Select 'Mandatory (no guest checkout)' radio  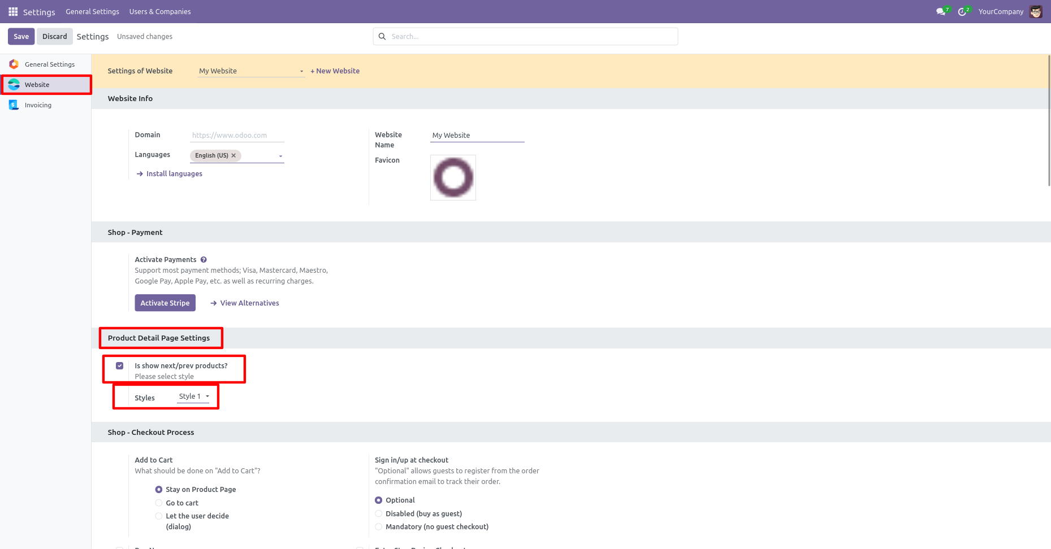pos(379,527)
